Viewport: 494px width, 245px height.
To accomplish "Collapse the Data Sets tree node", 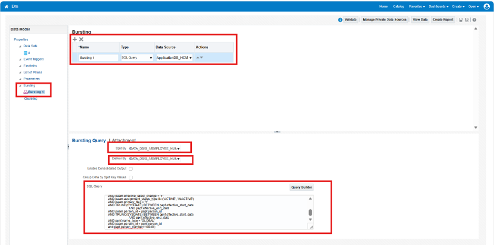I will (20, 46).
